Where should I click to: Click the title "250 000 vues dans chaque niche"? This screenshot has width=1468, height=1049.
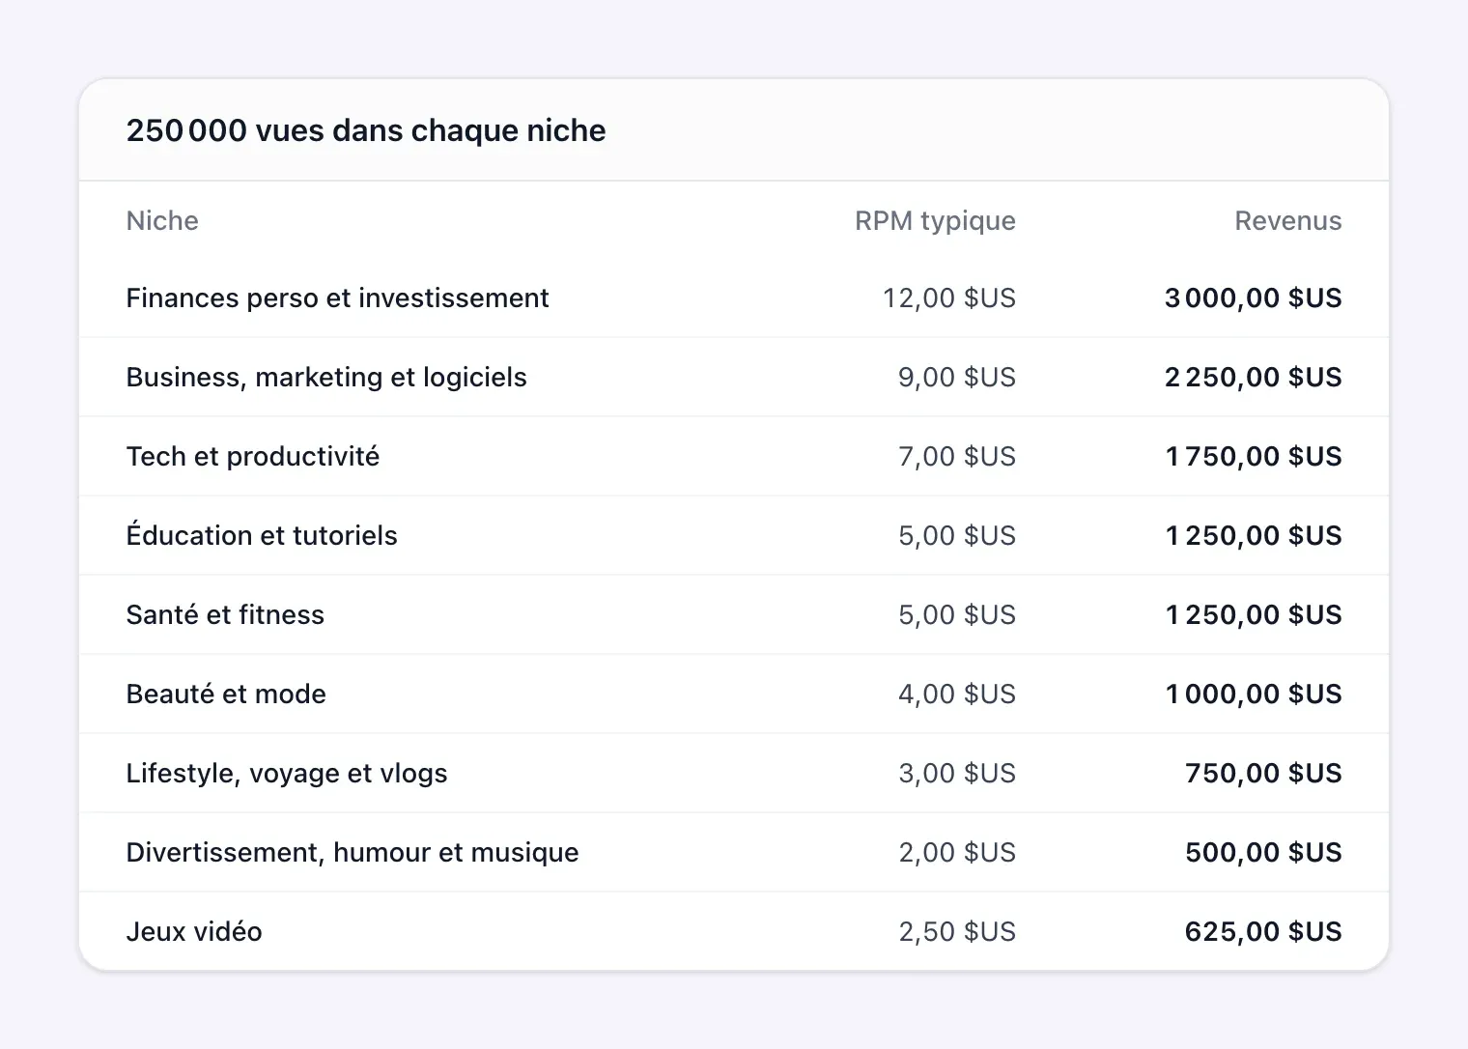[x=366, y=130]
